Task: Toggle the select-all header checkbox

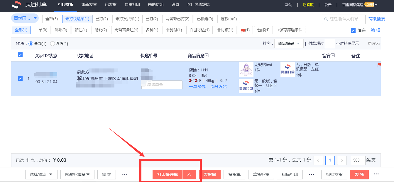Action: (x=20, y=55)
